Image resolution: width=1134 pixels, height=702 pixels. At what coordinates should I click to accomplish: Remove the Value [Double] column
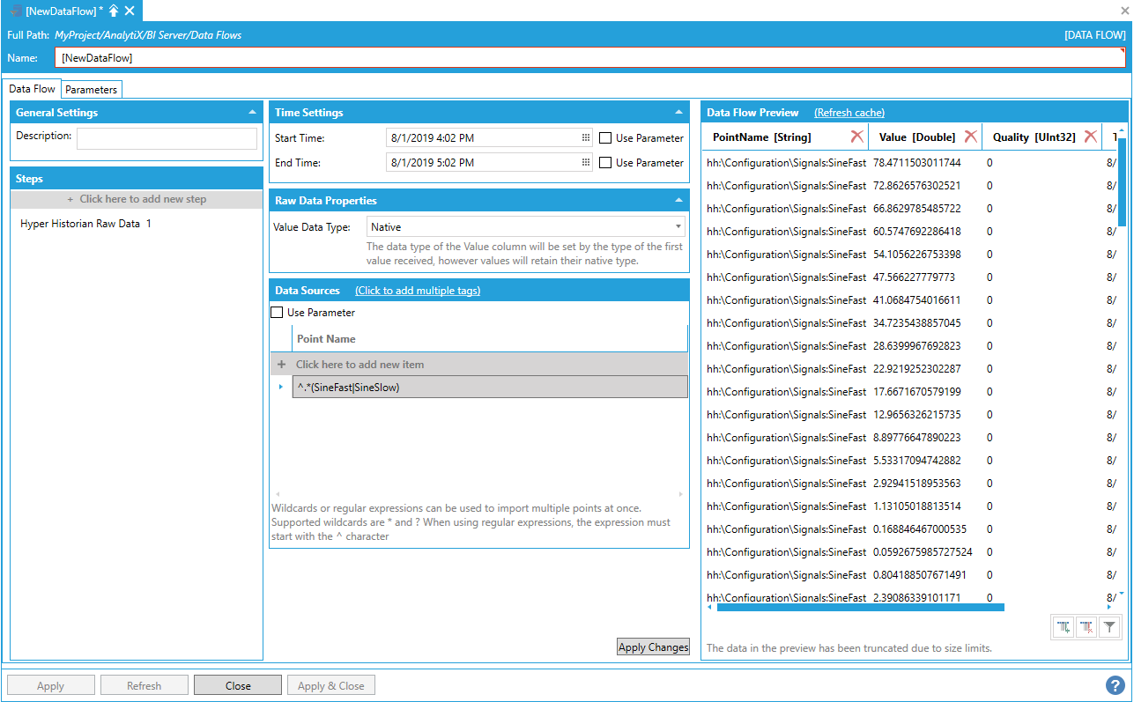(970, 137)
